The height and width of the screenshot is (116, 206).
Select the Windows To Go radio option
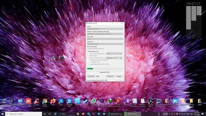[90, 62]
